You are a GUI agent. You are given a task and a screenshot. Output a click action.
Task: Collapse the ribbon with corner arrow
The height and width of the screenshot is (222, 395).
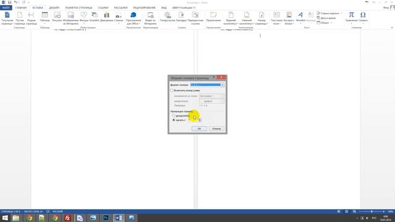(x=392, y=27)
